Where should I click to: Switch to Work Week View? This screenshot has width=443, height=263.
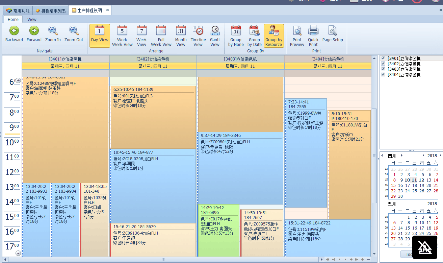(x=122, y=35)
